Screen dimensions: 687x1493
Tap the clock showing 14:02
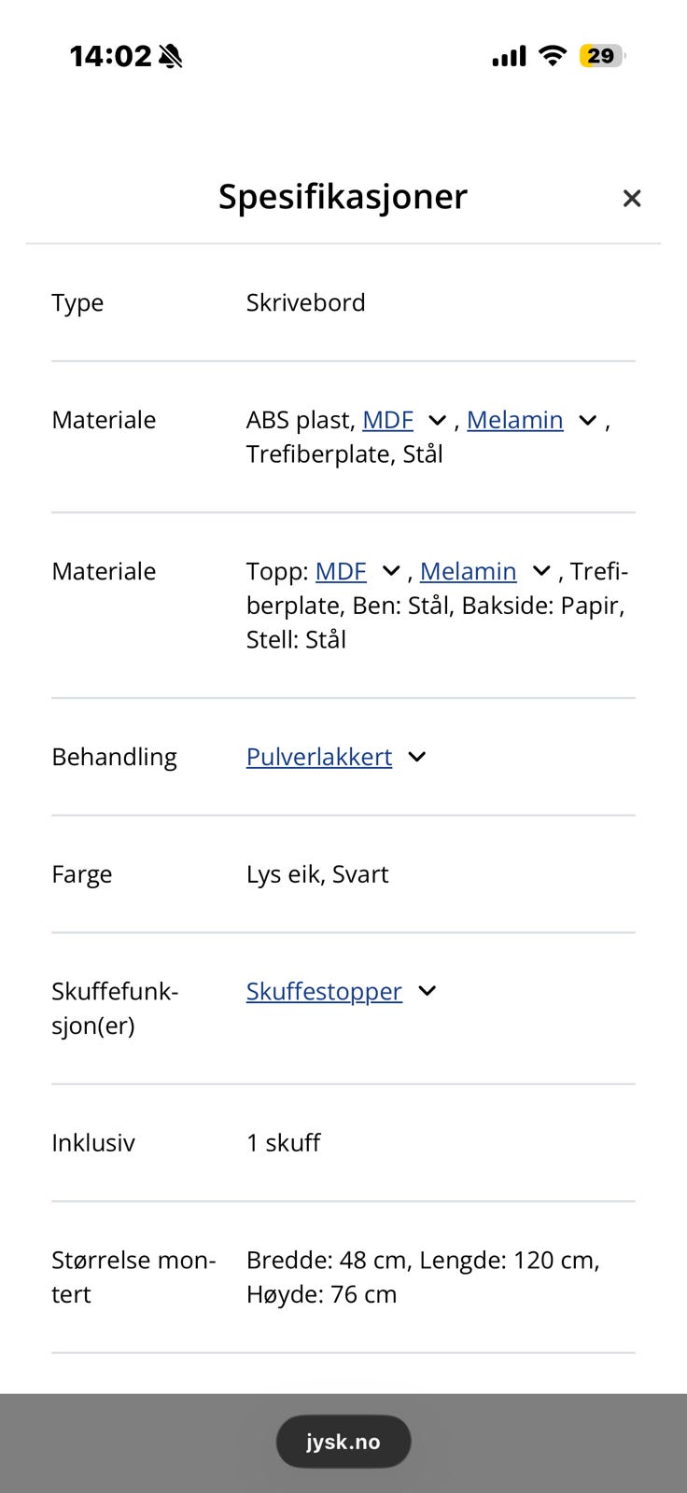pos(111,56)
